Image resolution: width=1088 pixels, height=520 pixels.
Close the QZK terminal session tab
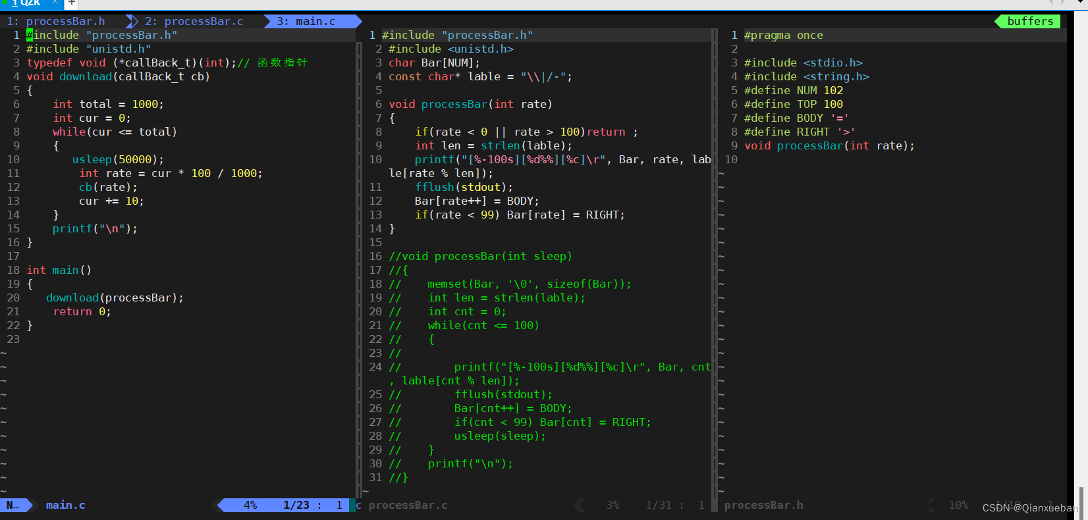55,3
